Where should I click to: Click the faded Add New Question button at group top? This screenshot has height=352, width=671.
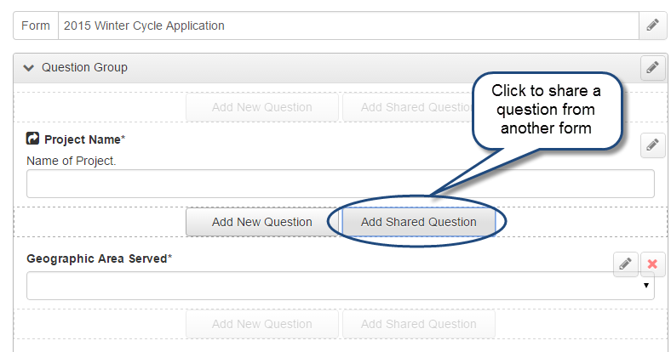click(262, 107)
